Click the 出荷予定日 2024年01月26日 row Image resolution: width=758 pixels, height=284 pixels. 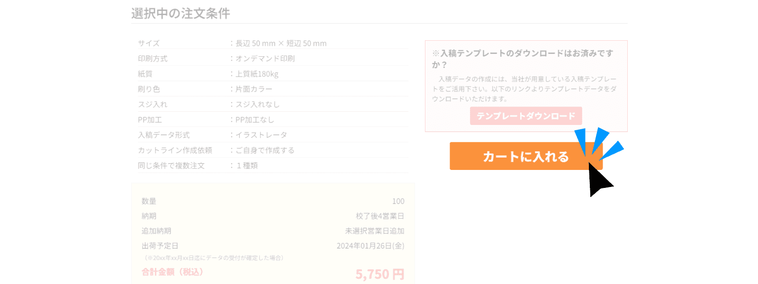(x=272, y=246)
